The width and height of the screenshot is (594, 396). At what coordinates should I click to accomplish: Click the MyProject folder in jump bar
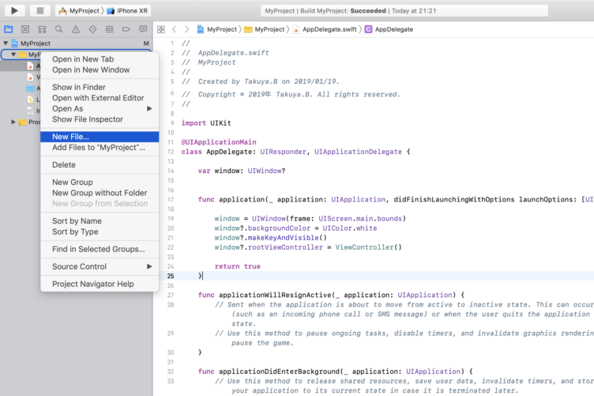tap(265, 29)
